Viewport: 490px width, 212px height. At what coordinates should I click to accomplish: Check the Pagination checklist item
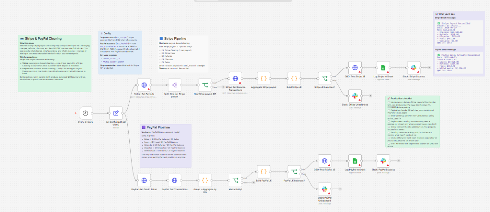389,110
